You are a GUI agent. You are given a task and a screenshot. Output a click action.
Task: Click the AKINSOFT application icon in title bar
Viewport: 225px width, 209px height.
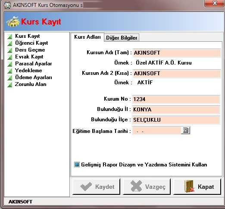coord(7,5)
